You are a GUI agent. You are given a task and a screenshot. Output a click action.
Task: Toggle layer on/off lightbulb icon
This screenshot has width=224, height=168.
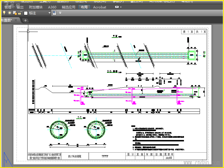click(x=4, y=13)
